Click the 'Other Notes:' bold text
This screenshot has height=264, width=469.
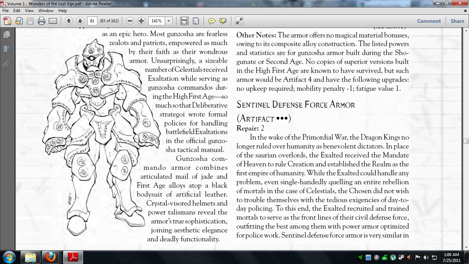(x=256, y=35)
